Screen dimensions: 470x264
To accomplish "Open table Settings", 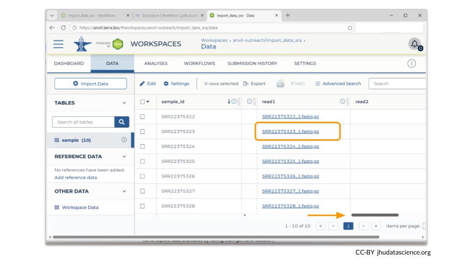I will (x=176, y=84).
